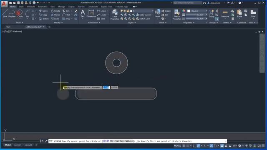
Task: Toggle group selection in Groups panel
Action: [217, 19]
